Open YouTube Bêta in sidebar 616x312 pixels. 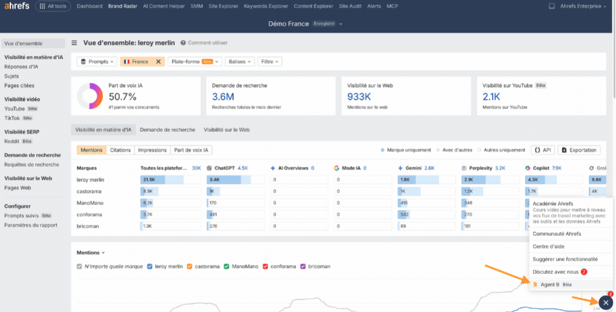[x=21, y=109]
